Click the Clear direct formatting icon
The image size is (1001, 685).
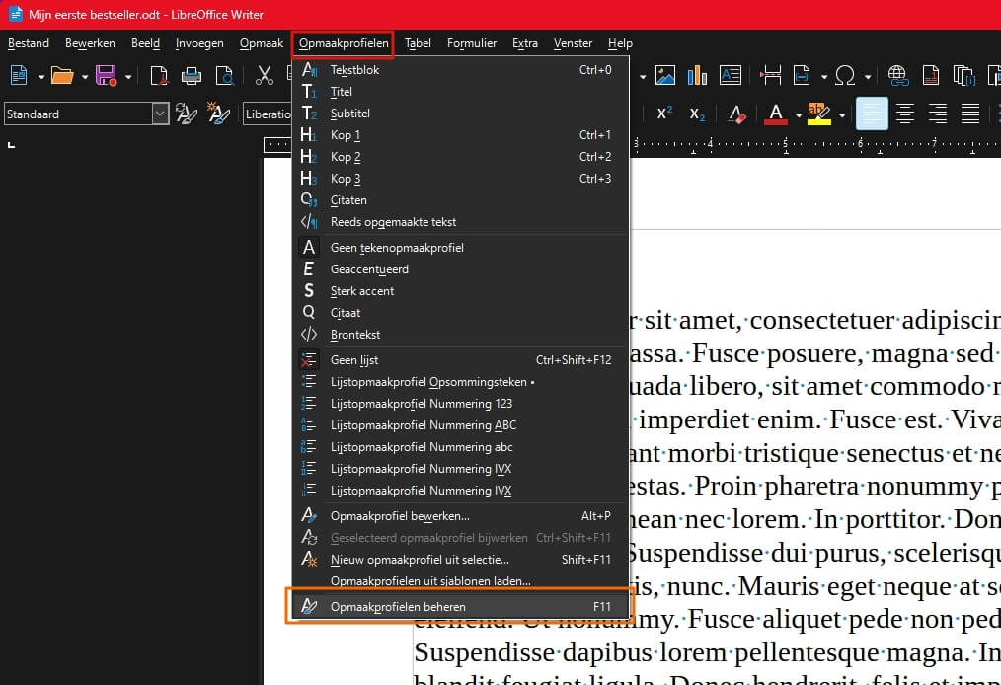click(737, 114)
